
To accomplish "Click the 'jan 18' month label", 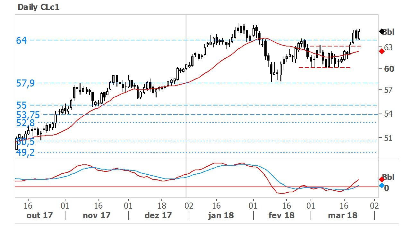I will [221, 215].
